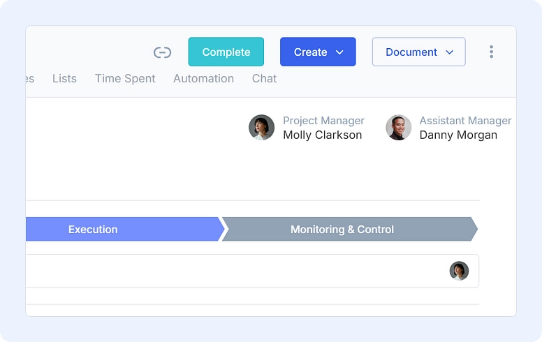Image resolution: width=542 pixels, height=342 pixels.
Task: Click the Molly Clarkson name text
Action: pyautogui.click(x=323, y=135)
